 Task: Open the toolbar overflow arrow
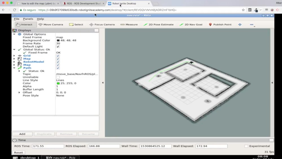click(254, 26)
